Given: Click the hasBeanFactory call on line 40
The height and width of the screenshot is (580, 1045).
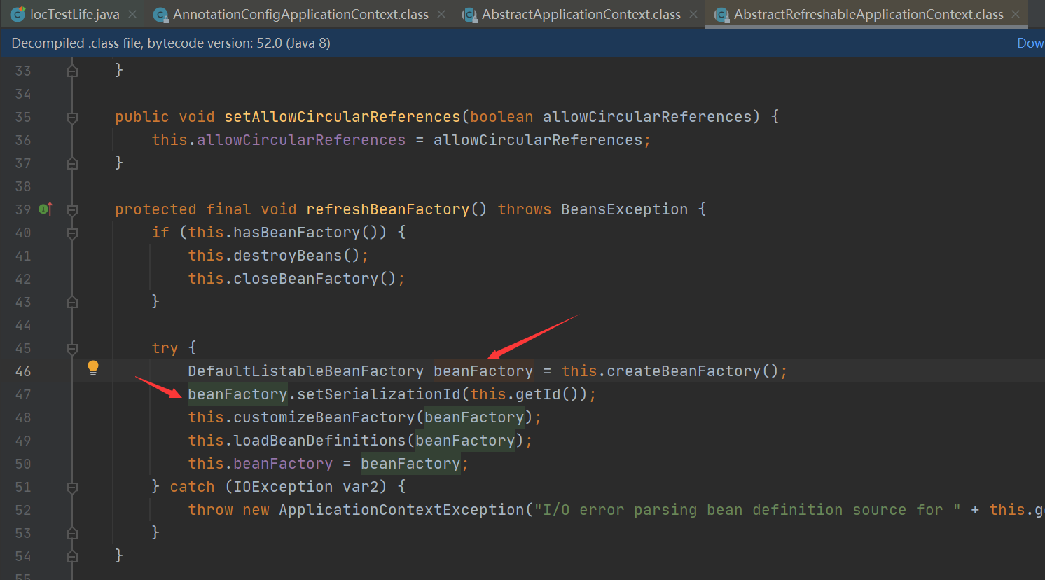Looking at the screenshot, I should [296, 233].
